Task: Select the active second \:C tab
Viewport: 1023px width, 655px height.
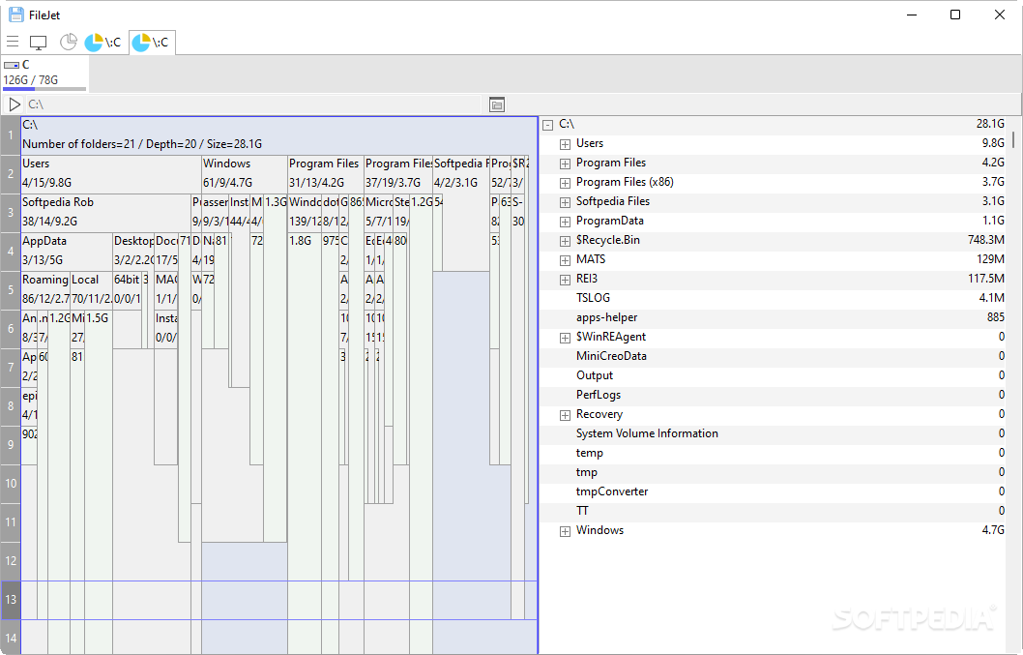Action: [152, 43]
